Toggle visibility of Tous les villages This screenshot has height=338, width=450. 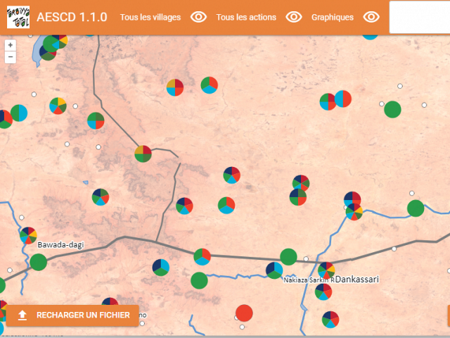click(x=199, y=17)
